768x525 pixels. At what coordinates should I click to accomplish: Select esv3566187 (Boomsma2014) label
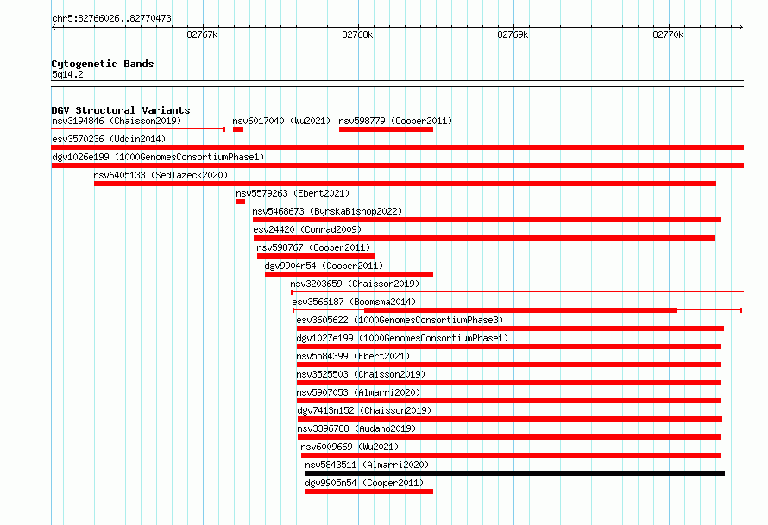[354, 302]
